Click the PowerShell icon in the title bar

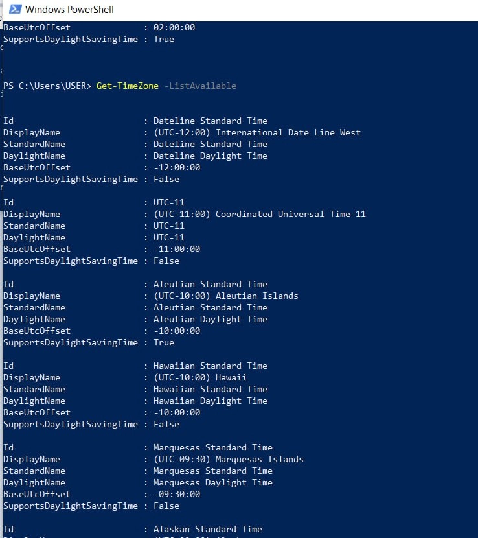(x=13, y=10)
